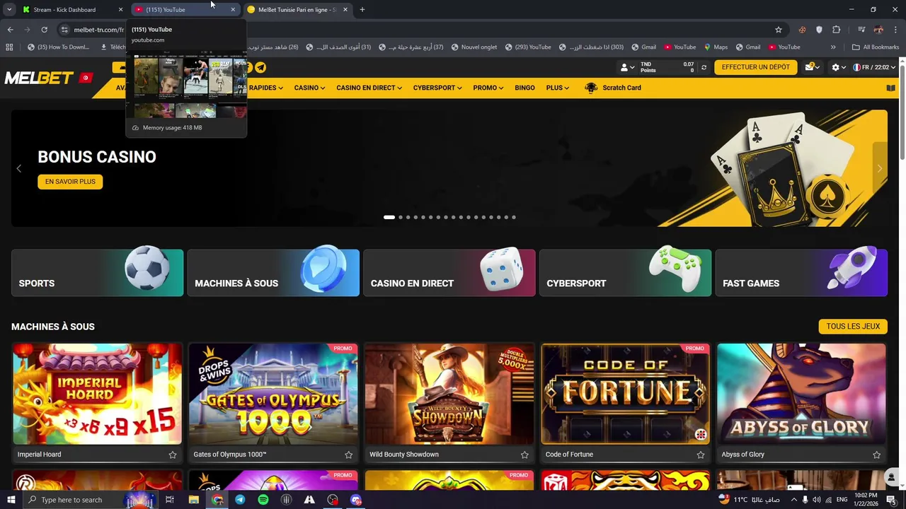The height and width of the screenshot is (509, 906).
Task: Expand the CYBERSPORT menu
Action: click(437, 88)
